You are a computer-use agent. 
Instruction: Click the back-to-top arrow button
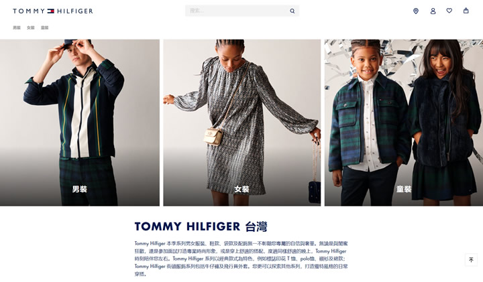coord(471,260)
